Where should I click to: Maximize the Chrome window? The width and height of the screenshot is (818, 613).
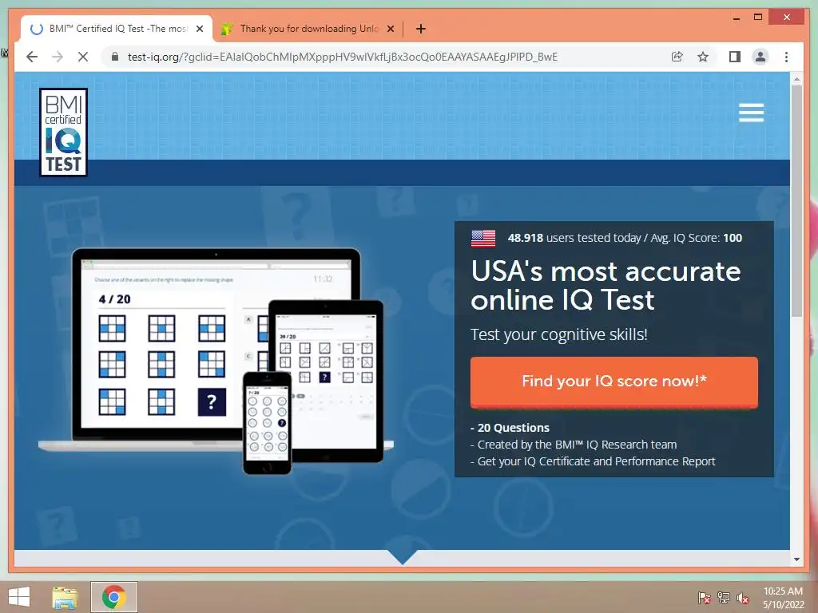[758, 18]
